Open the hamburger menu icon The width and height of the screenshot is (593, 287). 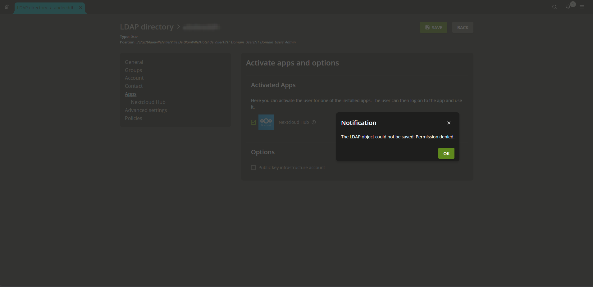coord(582,7)
